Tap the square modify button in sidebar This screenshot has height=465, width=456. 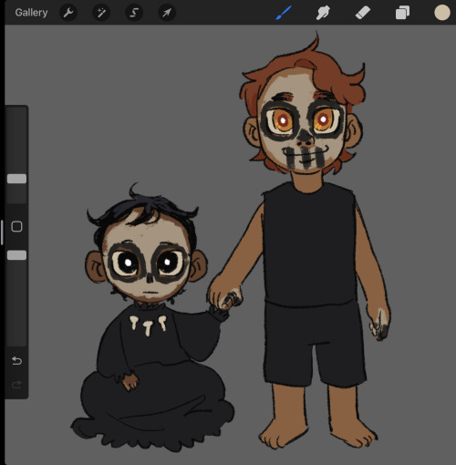(16, 226)
